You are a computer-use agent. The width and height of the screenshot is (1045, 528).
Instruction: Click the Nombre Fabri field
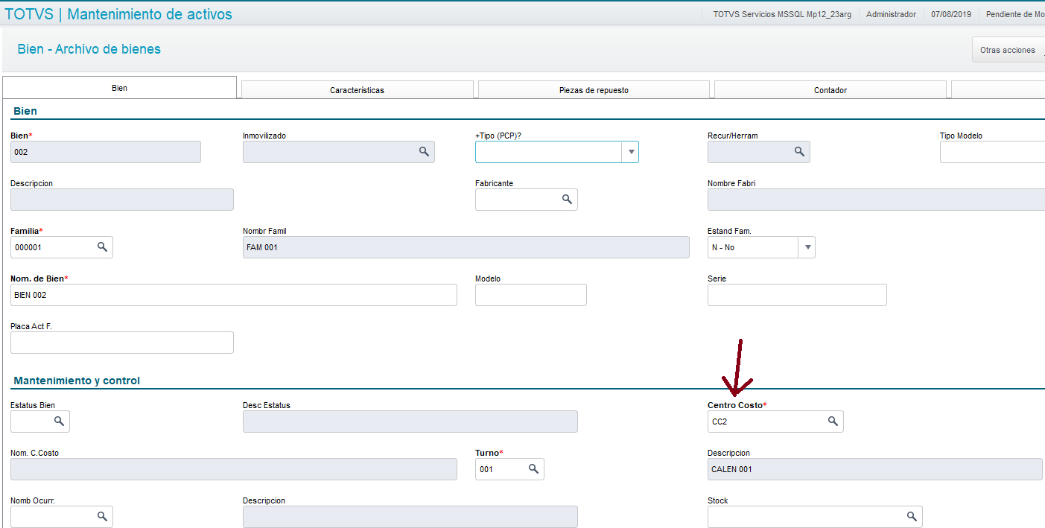pos(876,200)
